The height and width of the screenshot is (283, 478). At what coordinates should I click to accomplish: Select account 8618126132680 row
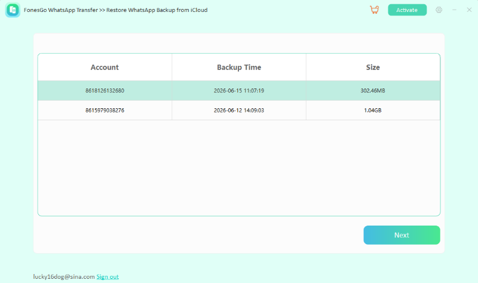pos(239,90)
